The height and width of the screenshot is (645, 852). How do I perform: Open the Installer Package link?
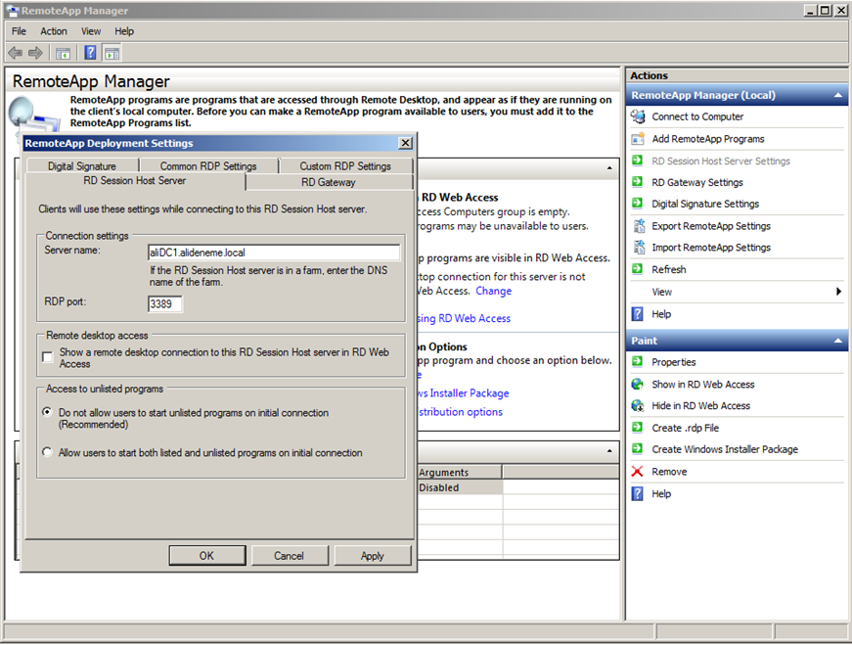coord(464,392)
